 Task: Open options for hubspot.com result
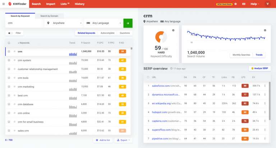tap(265, 112)
